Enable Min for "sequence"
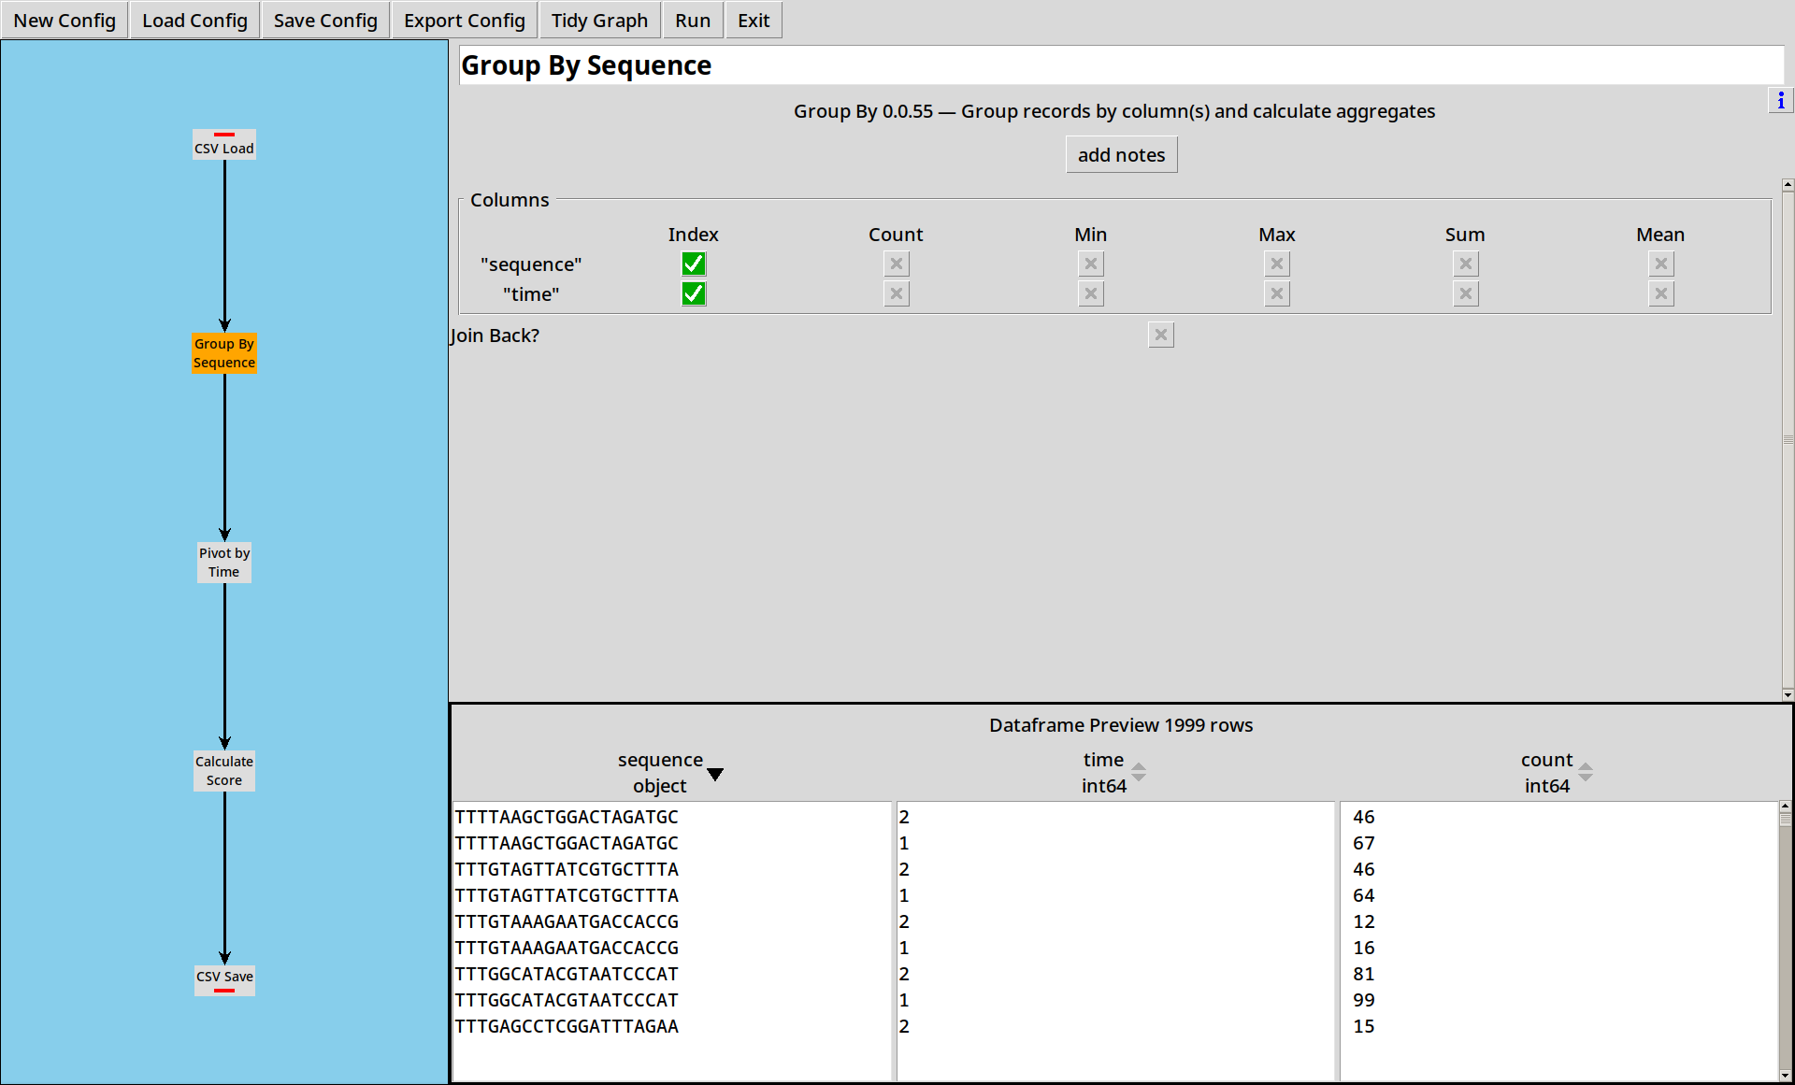This screenshot has height=1085, width=1795. [1091, 264]
